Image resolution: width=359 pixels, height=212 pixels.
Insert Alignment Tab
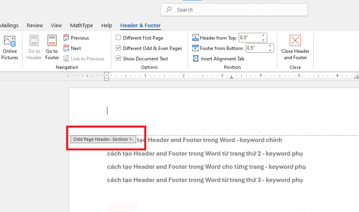(218, 59)
